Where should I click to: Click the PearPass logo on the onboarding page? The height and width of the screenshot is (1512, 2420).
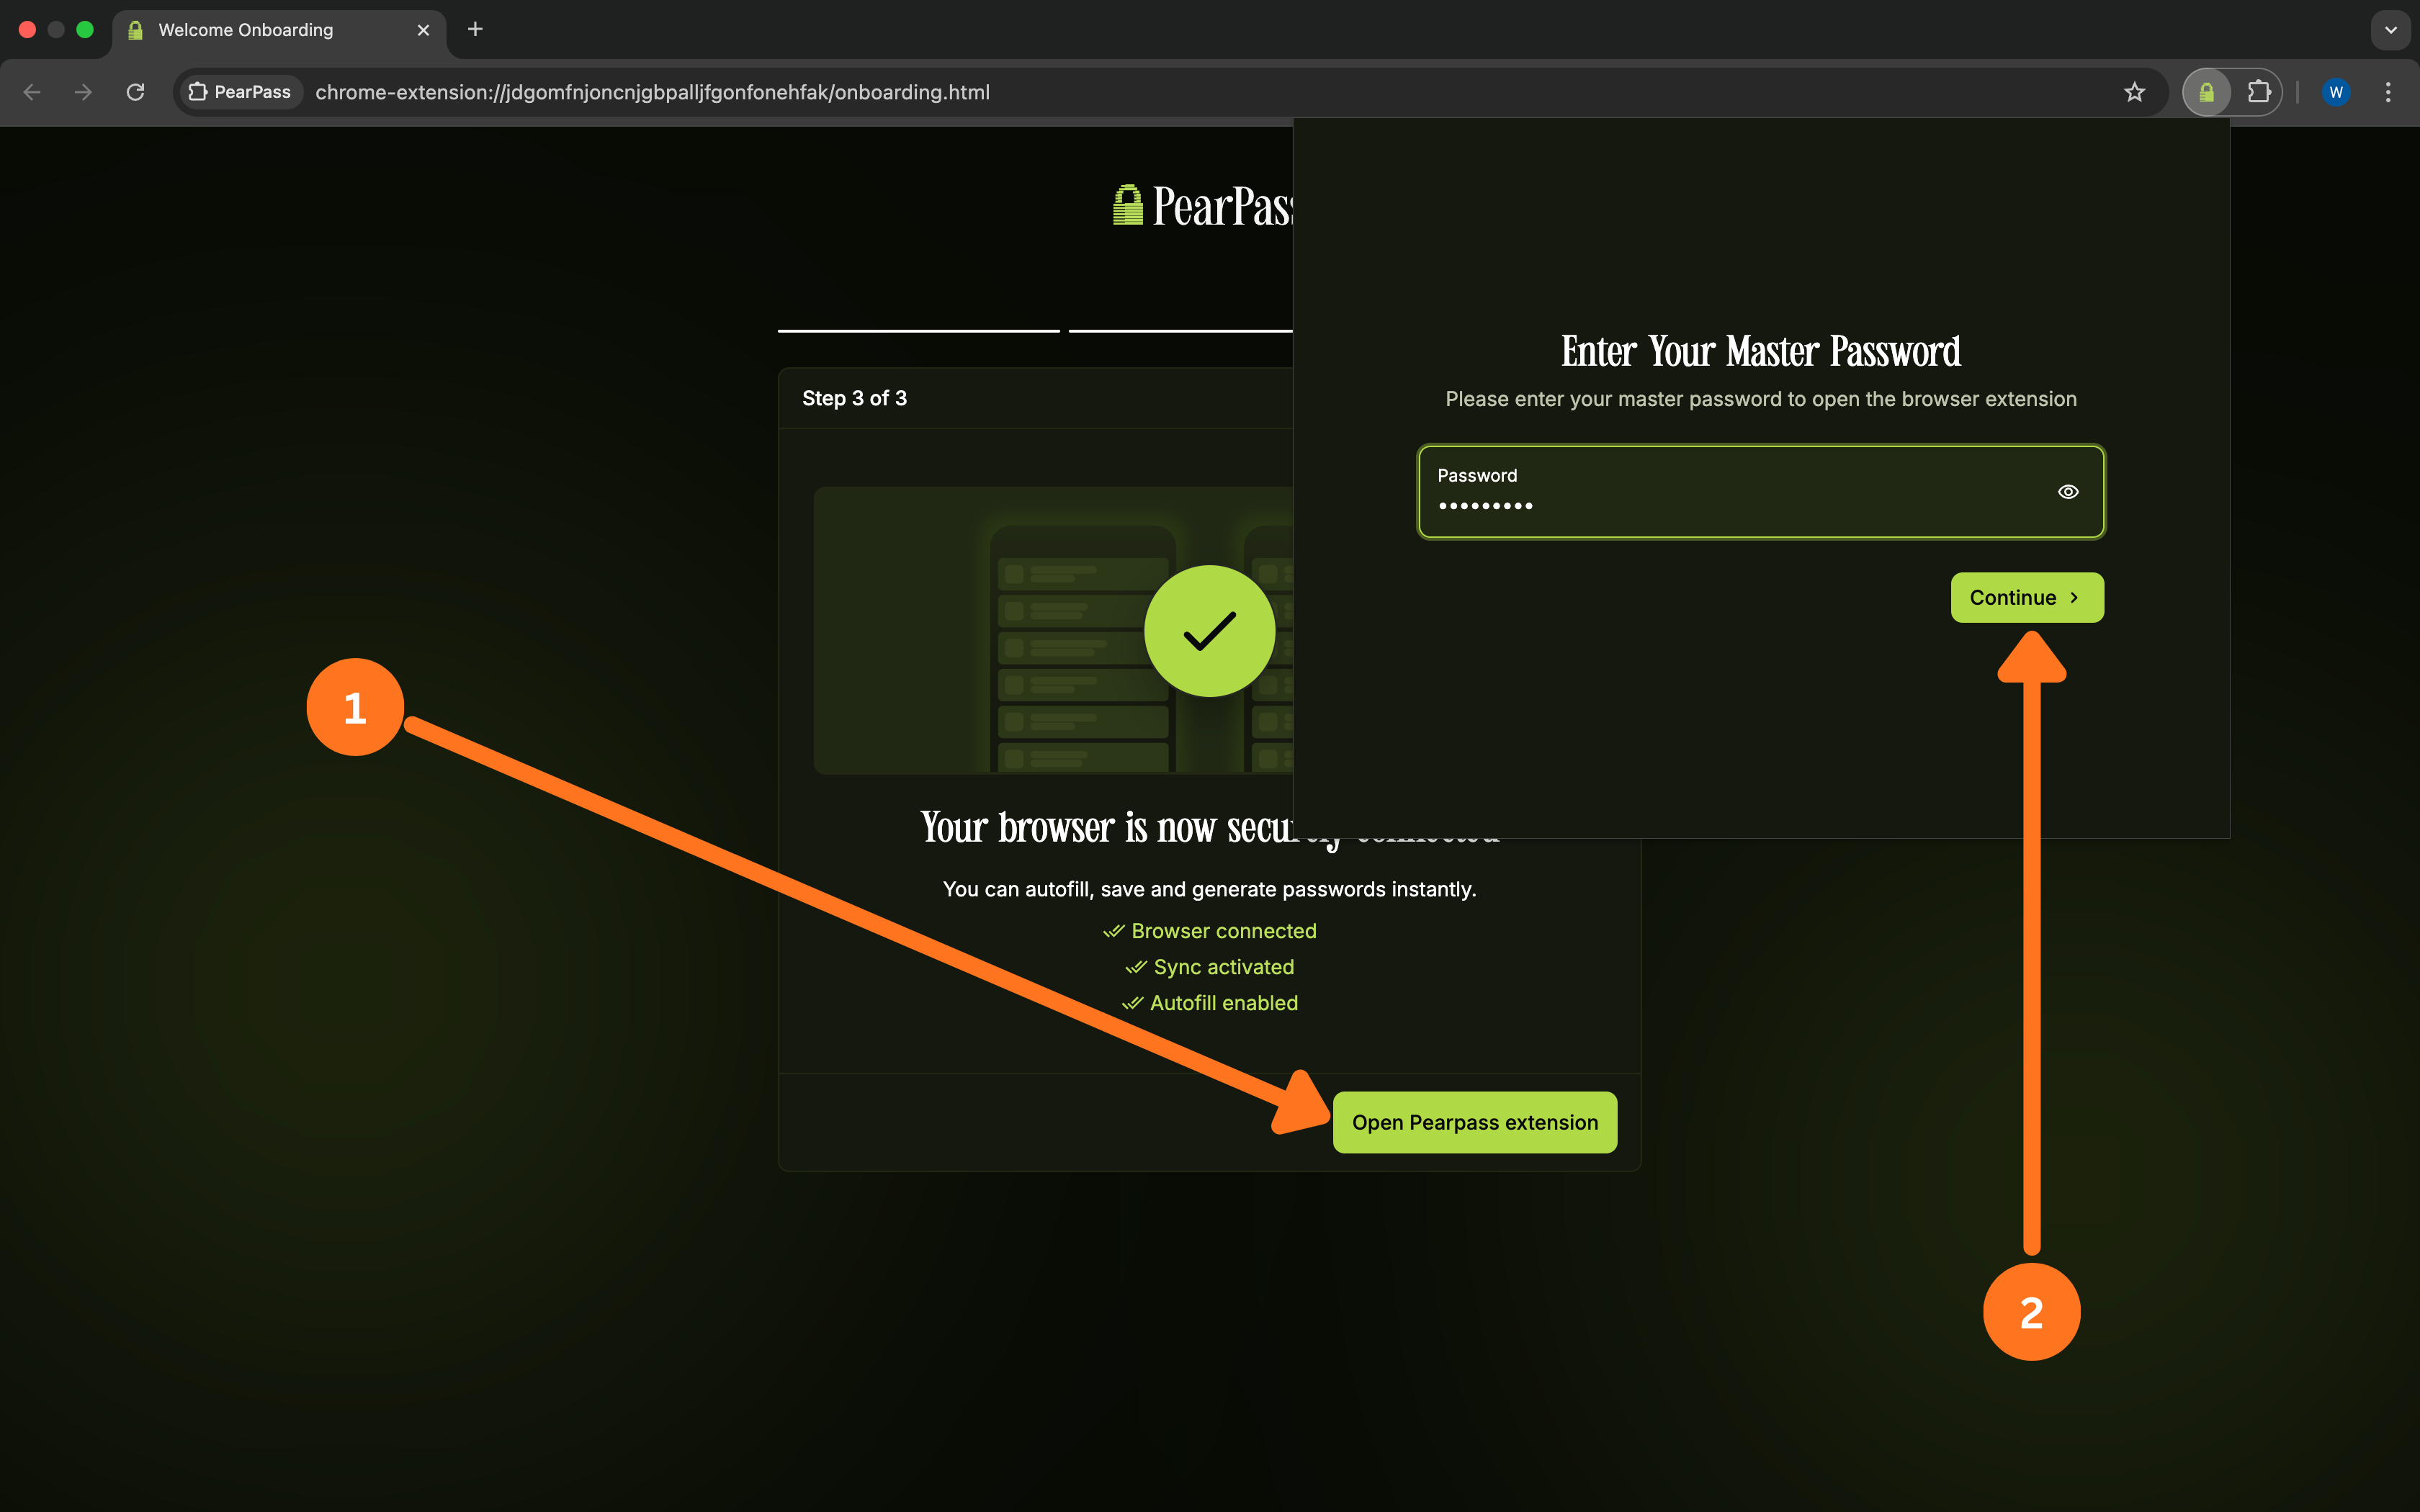click(x=1203, y=206)
